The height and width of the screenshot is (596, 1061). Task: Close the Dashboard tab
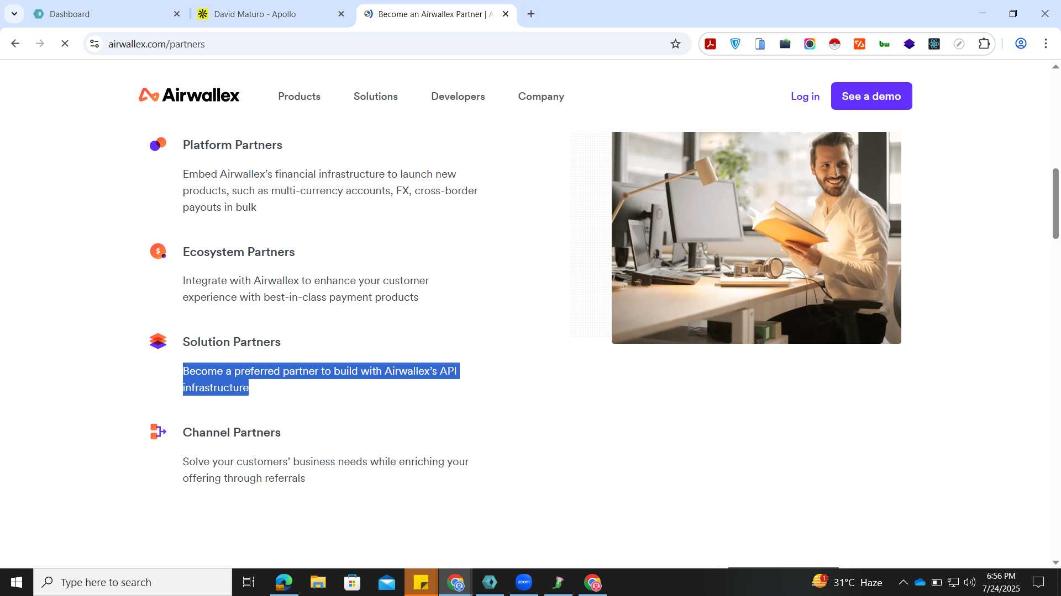click(177, 14)
